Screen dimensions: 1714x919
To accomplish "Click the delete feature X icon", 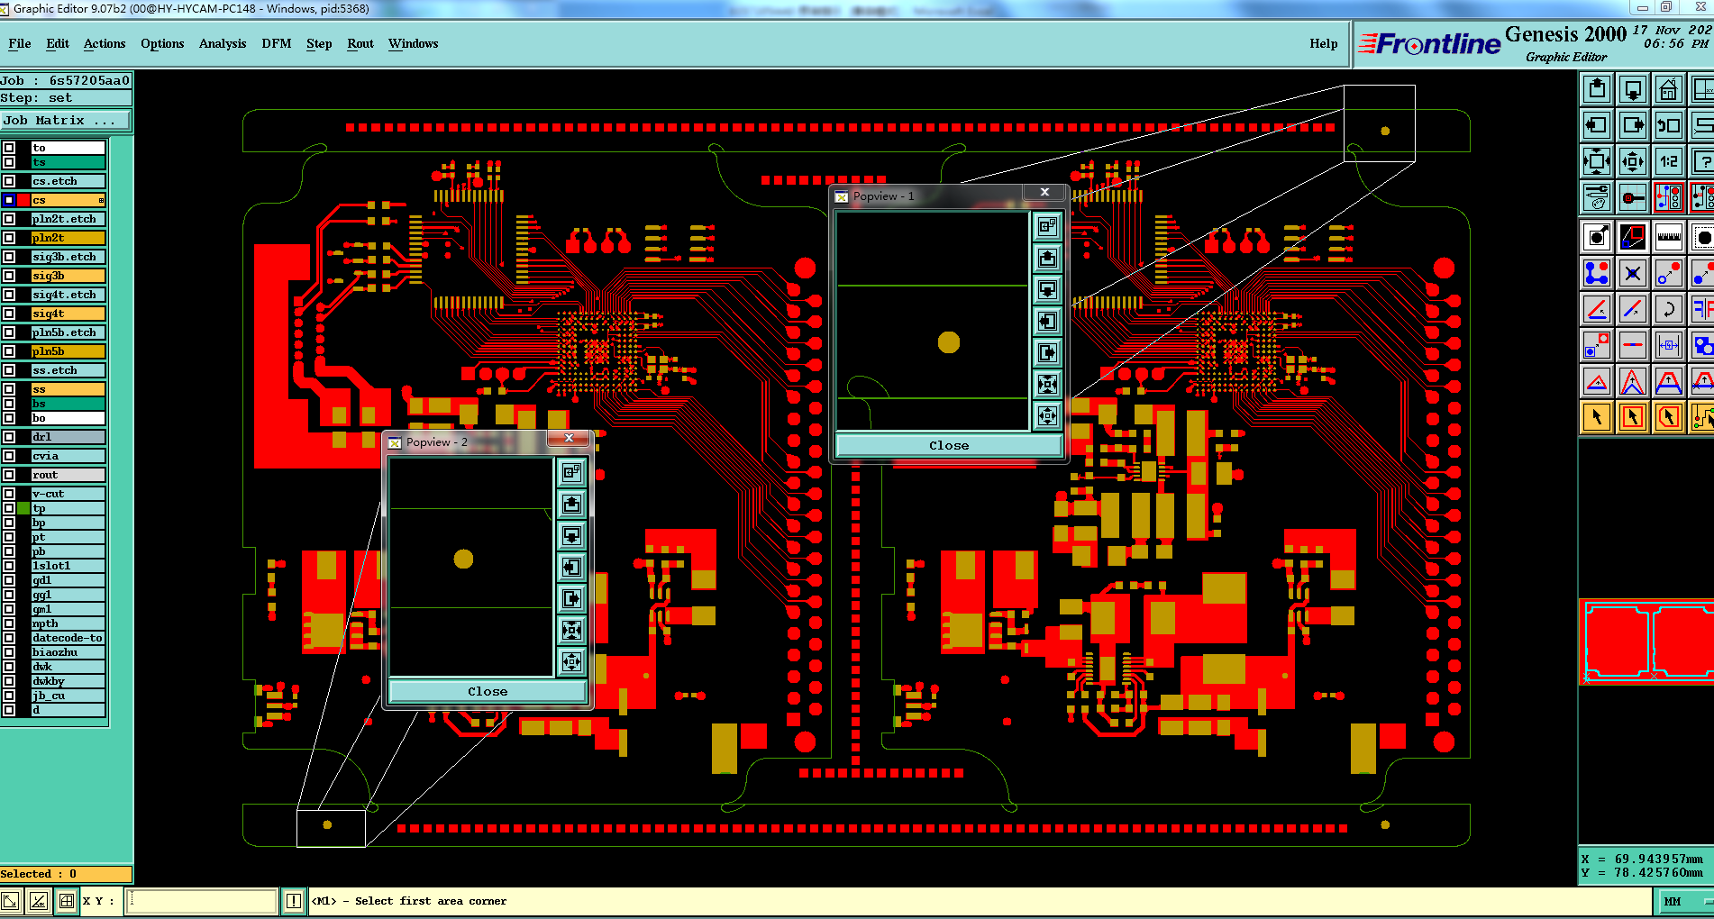I will tap(1632, 273).
